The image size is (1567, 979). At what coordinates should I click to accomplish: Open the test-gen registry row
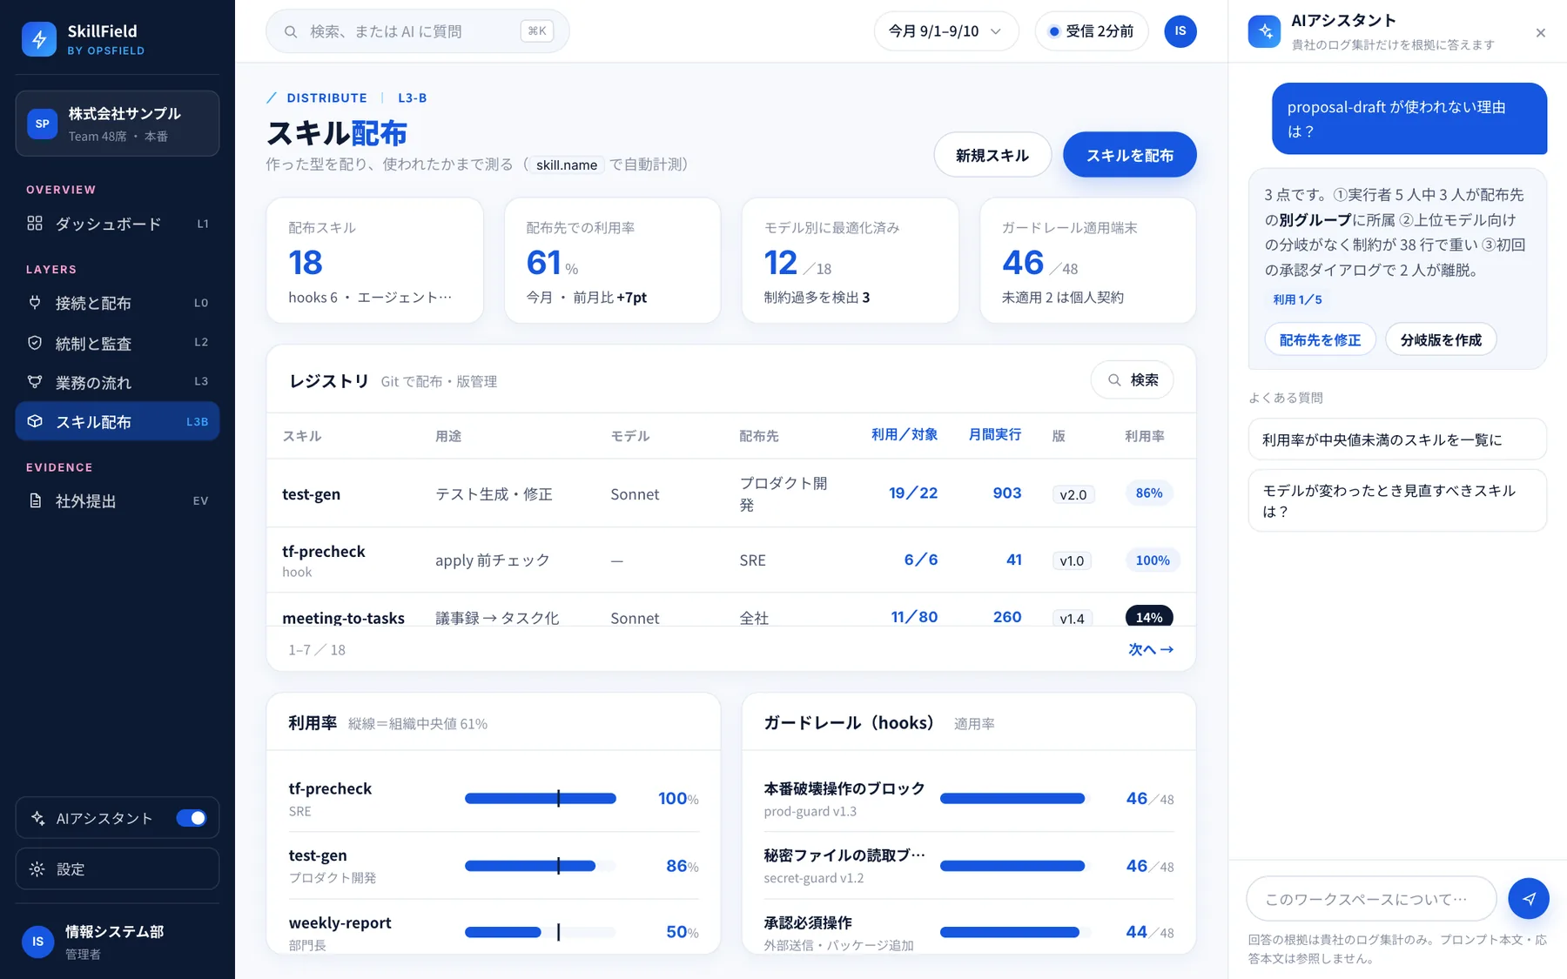click(x=731, y=493)
